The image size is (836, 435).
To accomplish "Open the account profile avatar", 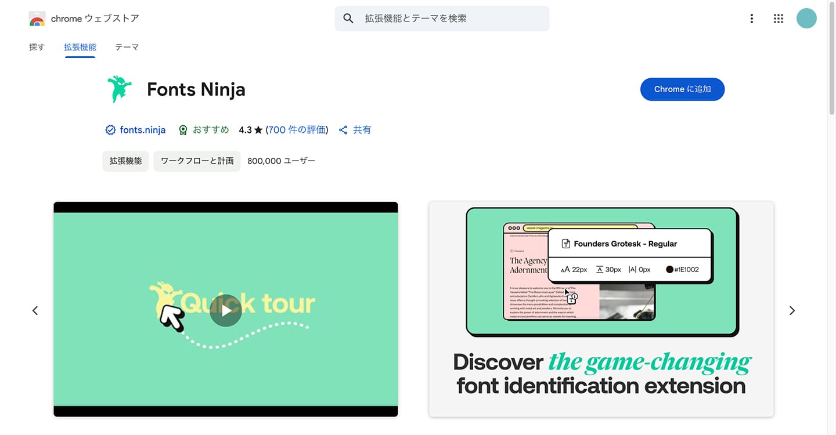I will [x=806, y=19].
